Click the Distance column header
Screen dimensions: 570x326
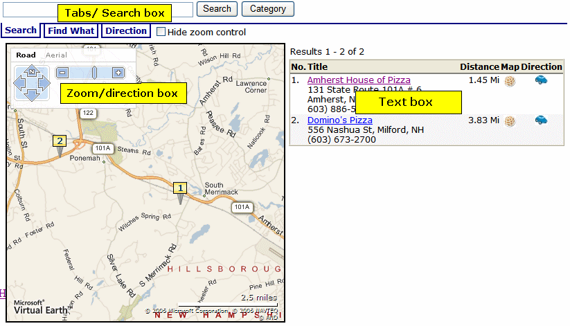(479, 67)
